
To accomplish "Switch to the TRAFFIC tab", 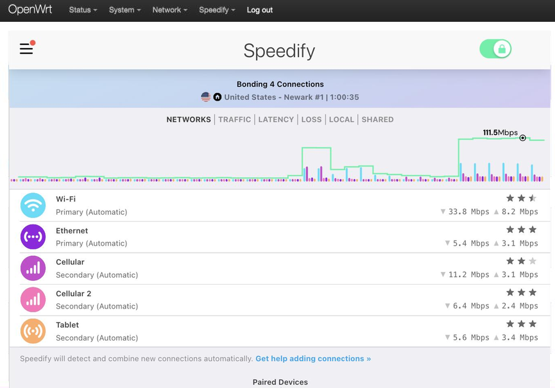I will pyautogui.click(x=235, y=119).
